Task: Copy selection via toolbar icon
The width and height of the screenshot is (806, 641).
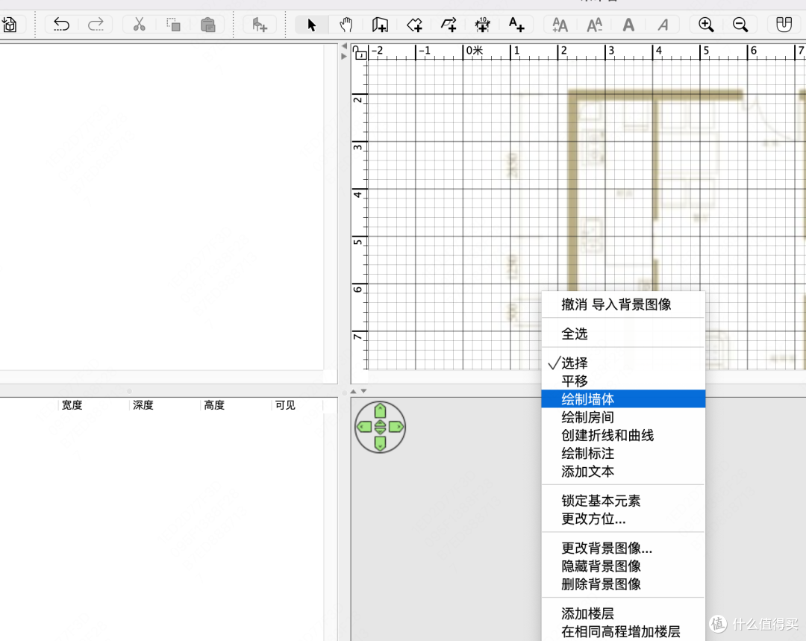Action: tap(173, 24)
